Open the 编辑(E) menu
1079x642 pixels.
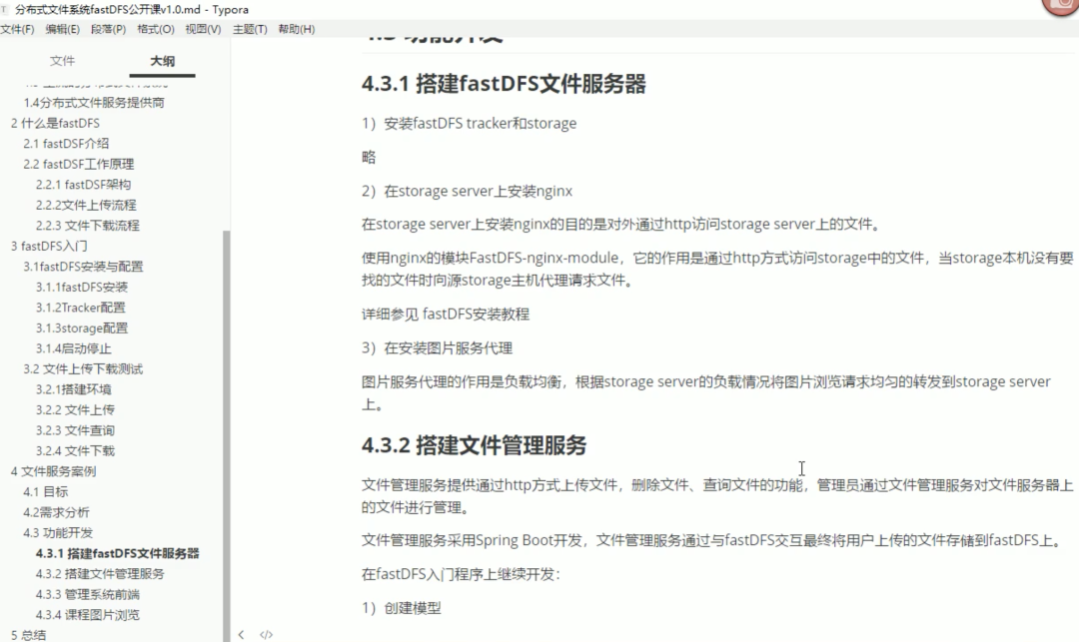(x=63, y=29)
